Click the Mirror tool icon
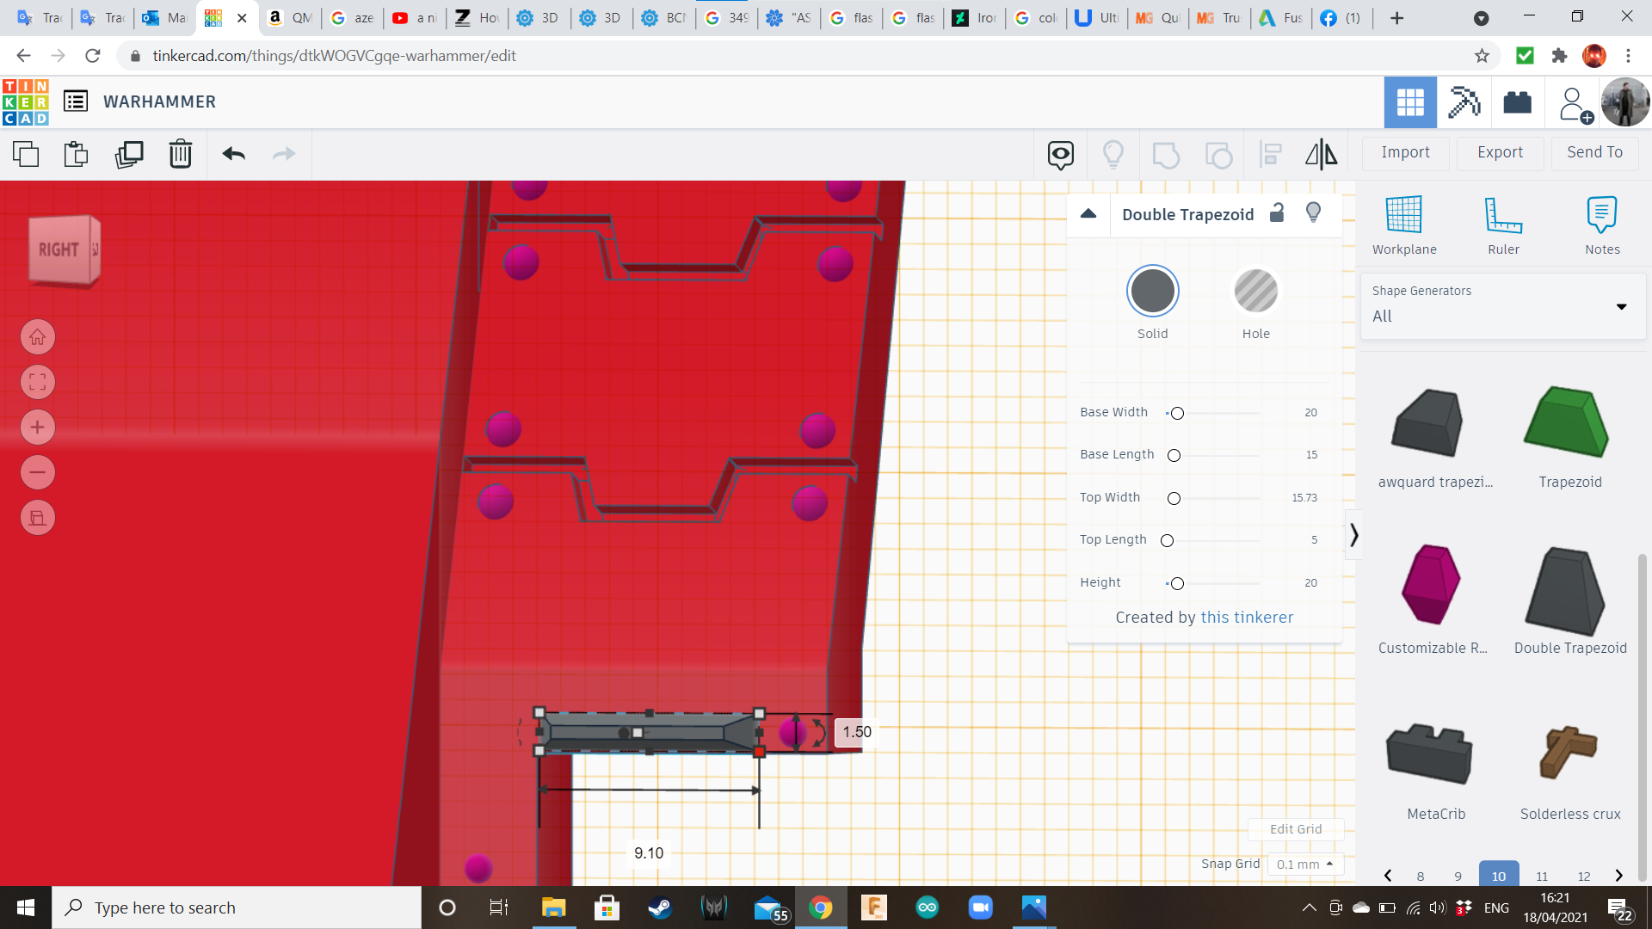The height and width of the screenshot is (929, 1652). pyautogui.click(x=1321, y=154)
